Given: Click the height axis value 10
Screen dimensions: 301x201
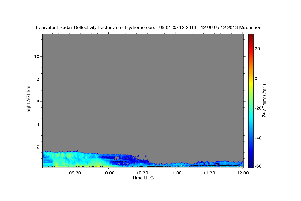Looking at the screenshot, I should 37,56.
